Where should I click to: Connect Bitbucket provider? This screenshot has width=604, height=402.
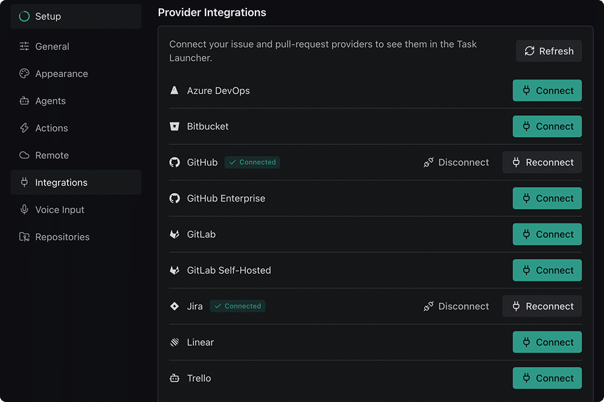[x=547, y=126]
